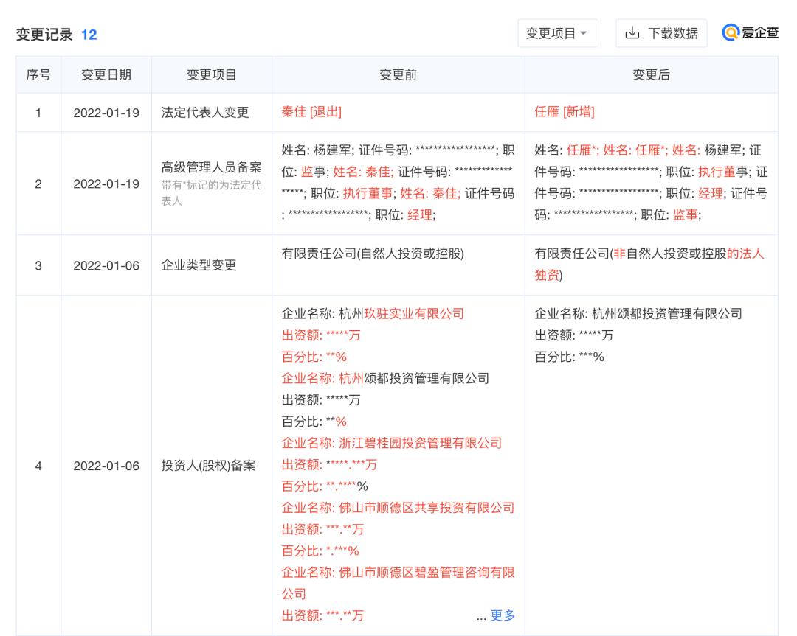Screen dimensions: 797x636
Task: Click the 变更日期 column header
Action: pyautogui.click(x=104, y=74)
